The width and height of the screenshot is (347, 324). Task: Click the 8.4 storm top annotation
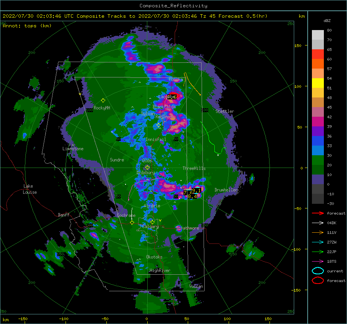(x=192, y=196)
